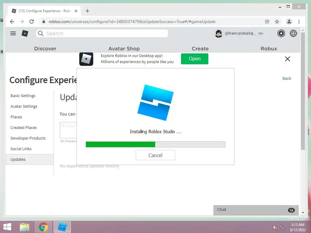Open the hamburger navigation menu

click(x=13, y=33)
